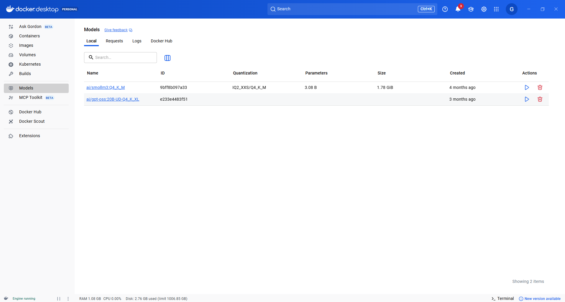Run the ai/gpt-oss:20B-UD-Q4_K_XL model
Viewport: 565px width, 302px height.
point(527,99)
